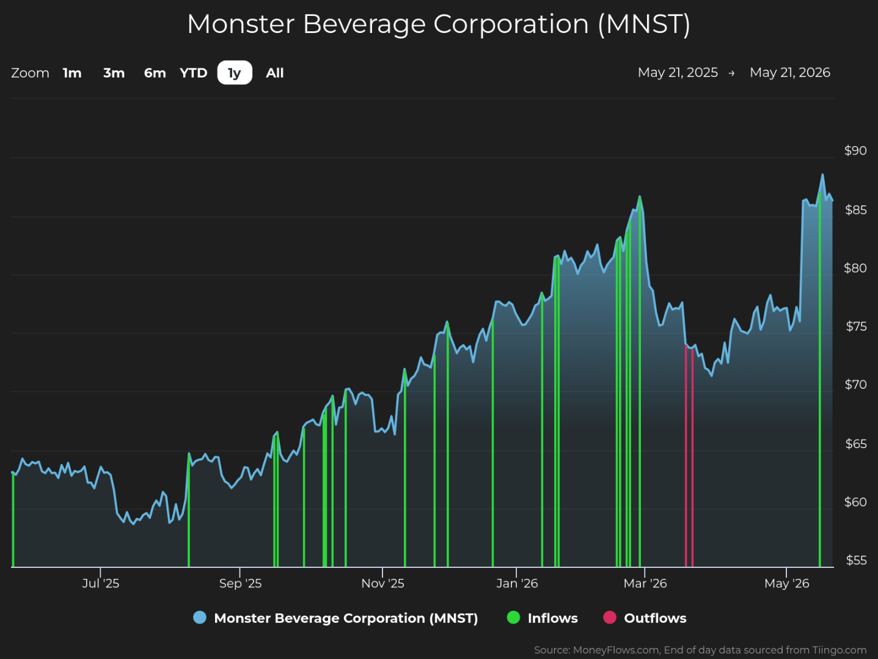Click the $55 price axis label
This screenshot has width=878, height=659.
855,560
